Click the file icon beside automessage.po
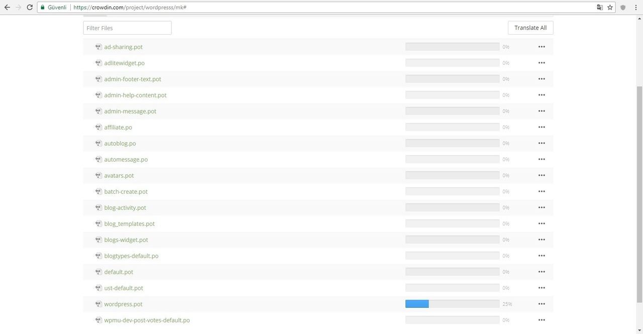The width and height of the screenshot is (643, 334). coord(98,159)
